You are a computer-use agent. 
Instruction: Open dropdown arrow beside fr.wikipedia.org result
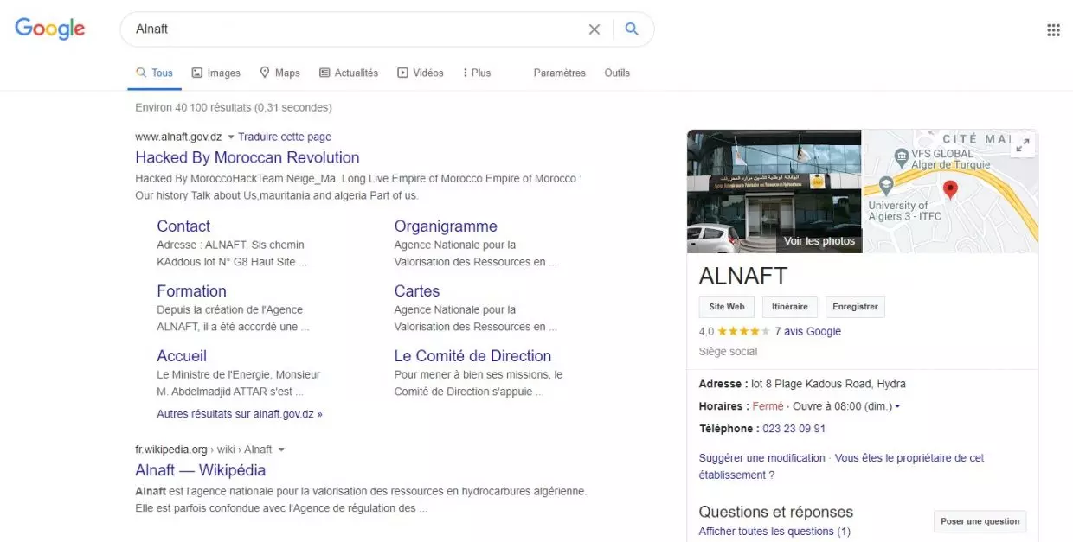pyautogui.click(x=281, y=450)
